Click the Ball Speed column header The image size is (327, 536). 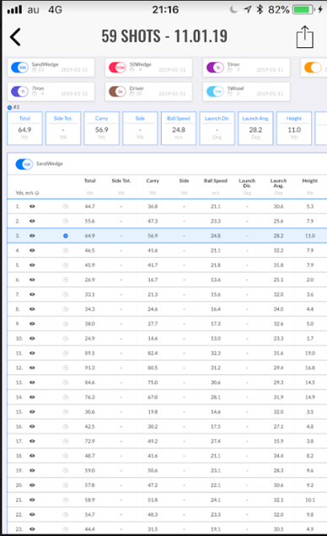click(216, 181)
